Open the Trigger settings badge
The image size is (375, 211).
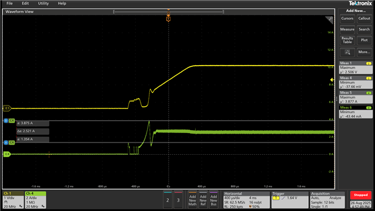(290, 200)
